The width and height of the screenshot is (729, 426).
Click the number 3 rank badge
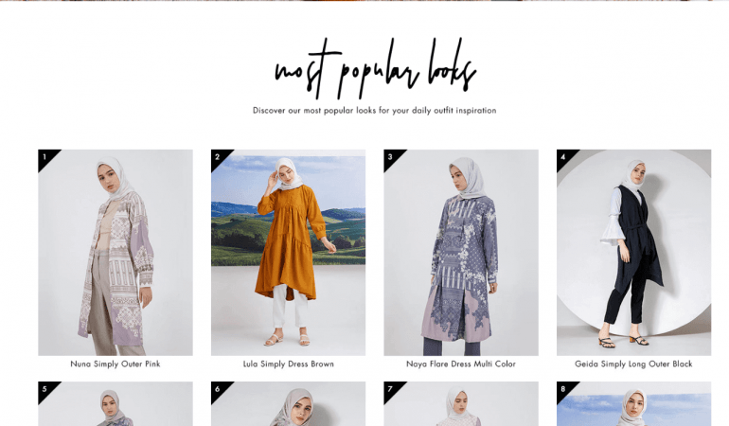point(391,157)
